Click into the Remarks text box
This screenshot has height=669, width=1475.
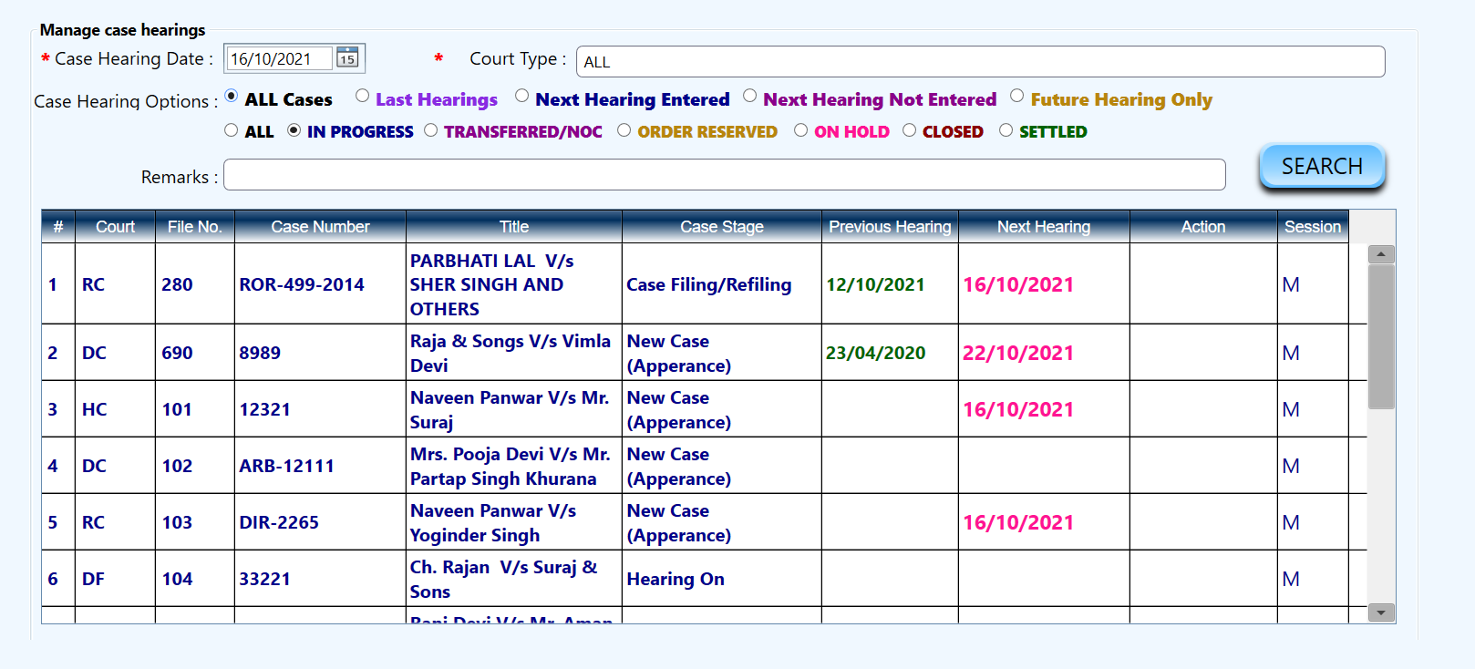[724, 175]
